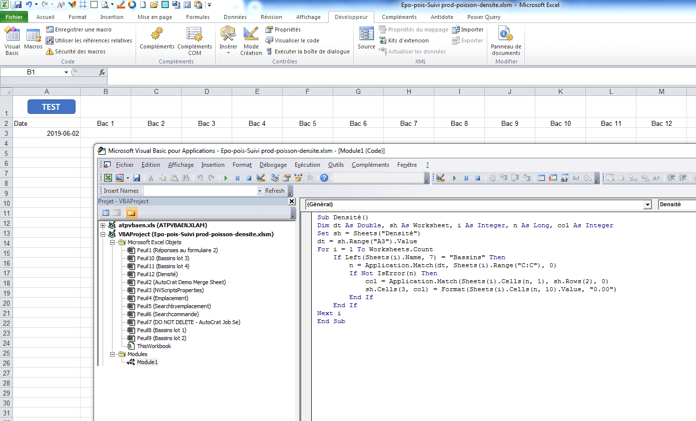Open the Insérer controls dropdown
This screenshot has width=696, height=421.
click(x=228, y=40)
